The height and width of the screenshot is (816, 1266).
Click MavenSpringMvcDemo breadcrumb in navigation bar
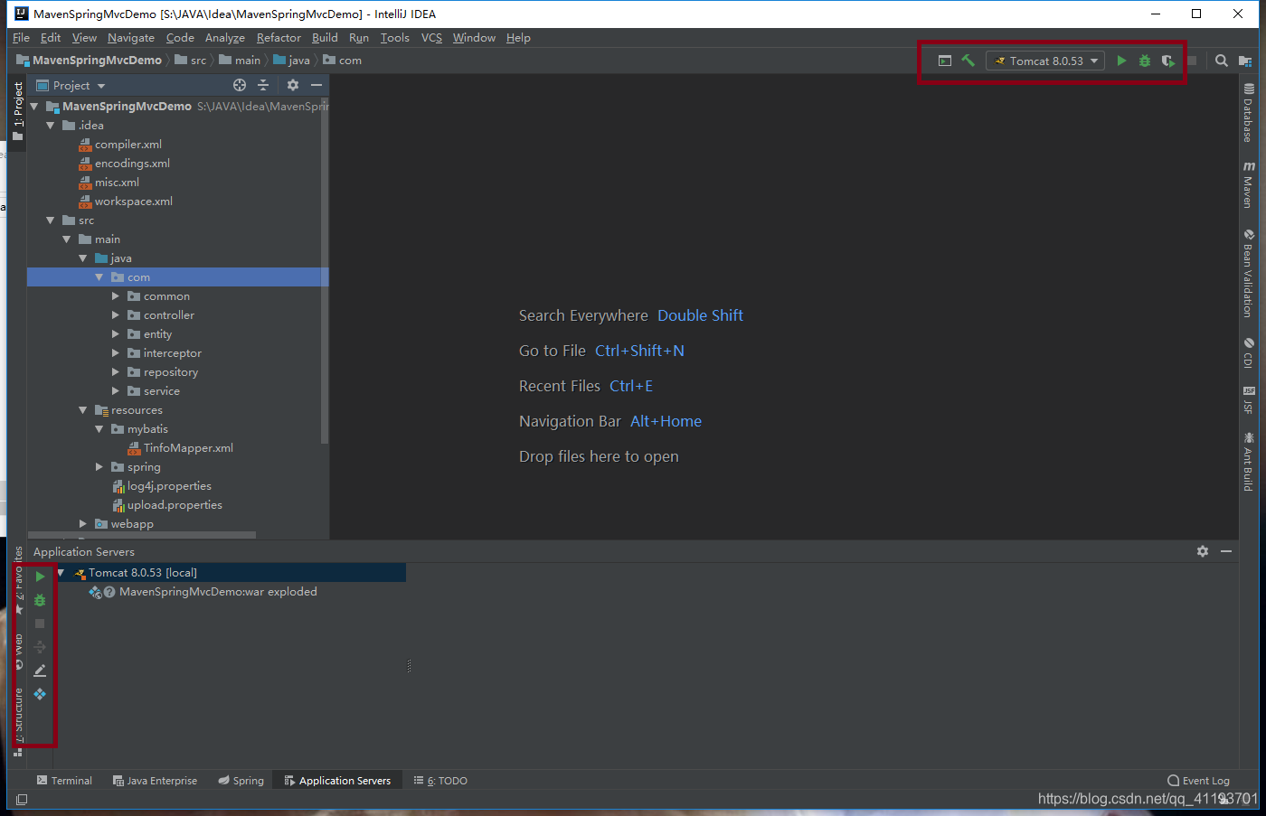pos(89,61)
